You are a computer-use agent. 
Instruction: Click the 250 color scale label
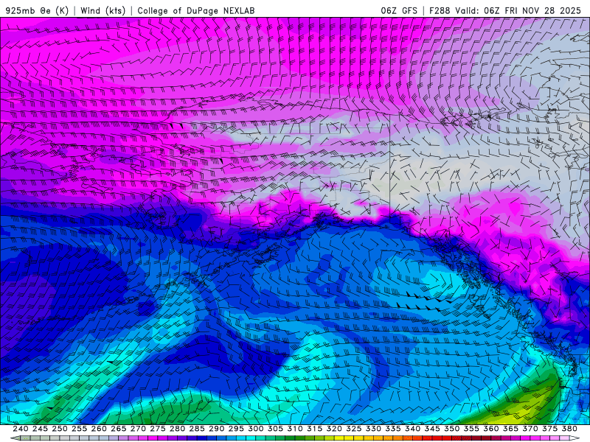coord(60,429)
